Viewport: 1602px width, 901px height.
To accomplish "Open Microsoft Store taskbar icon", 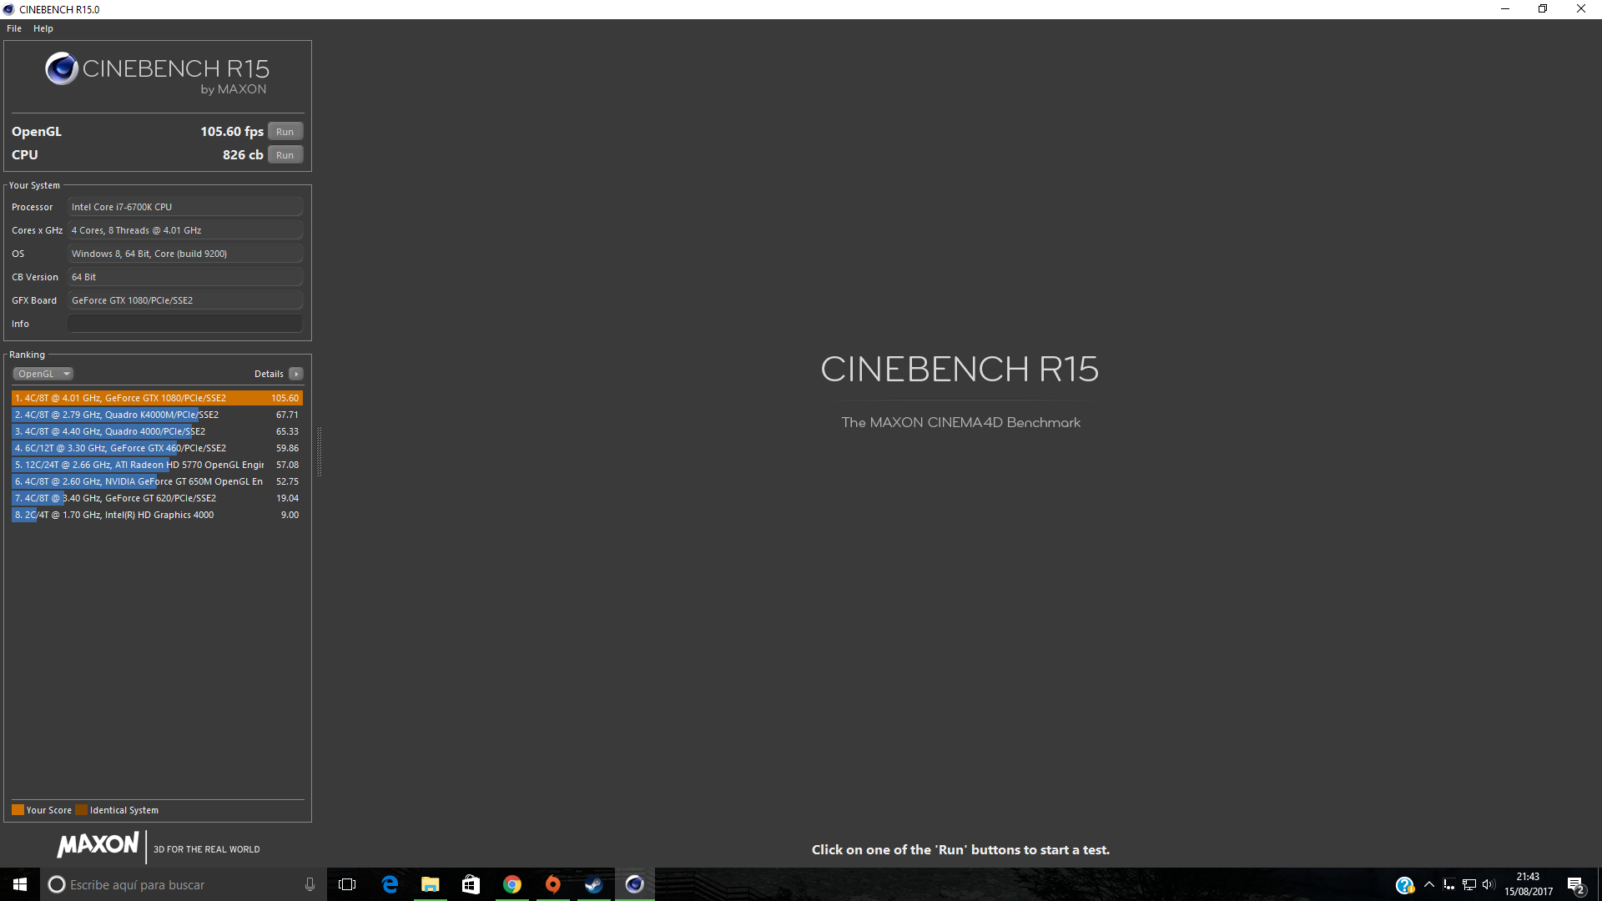I will click(x=471, y=884).
